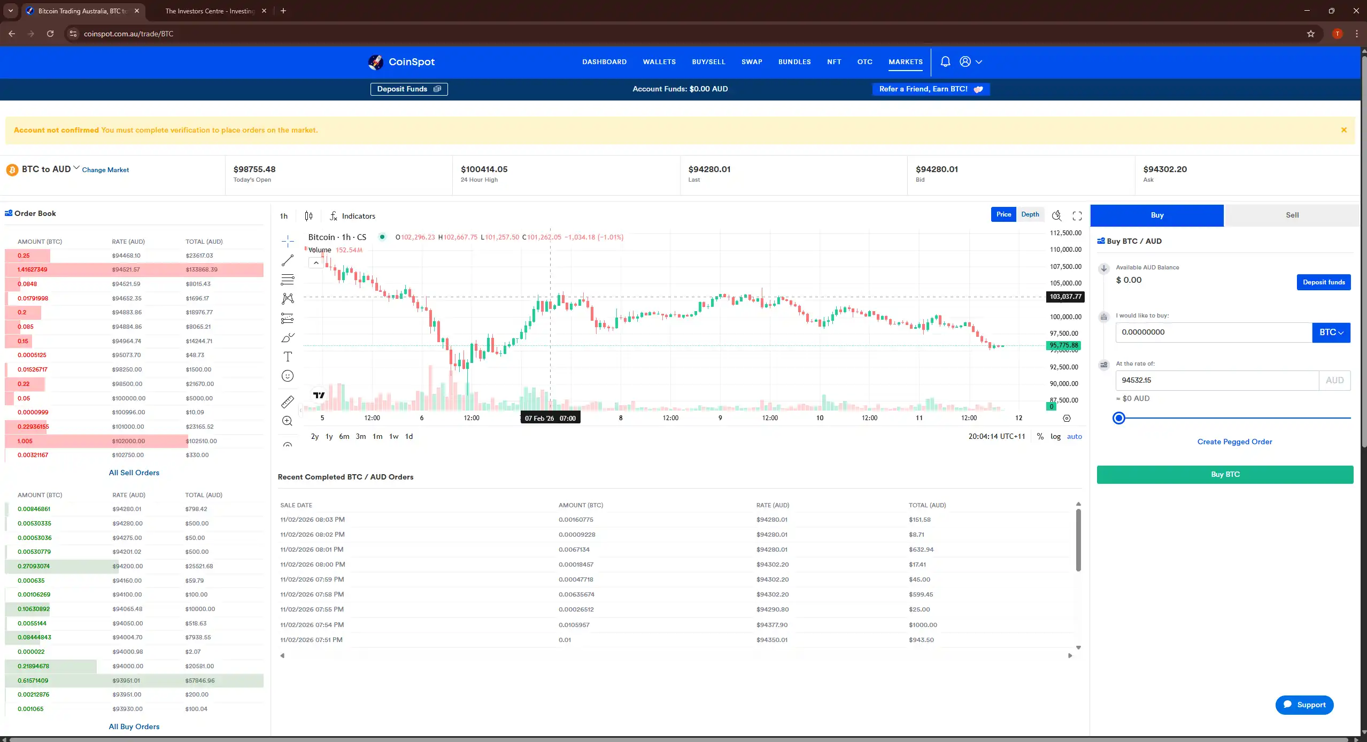
Task: Toggle log scale on chart
Action: (x=1055, y=437)
